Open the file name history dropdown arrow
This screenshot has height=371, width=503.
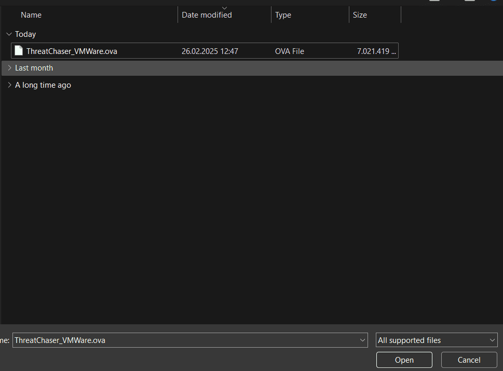[362, 340]
